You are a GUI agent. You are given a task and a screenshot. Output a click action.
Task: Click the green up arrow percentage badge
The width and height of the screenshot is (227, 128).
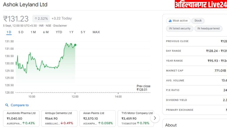(41, 19)
